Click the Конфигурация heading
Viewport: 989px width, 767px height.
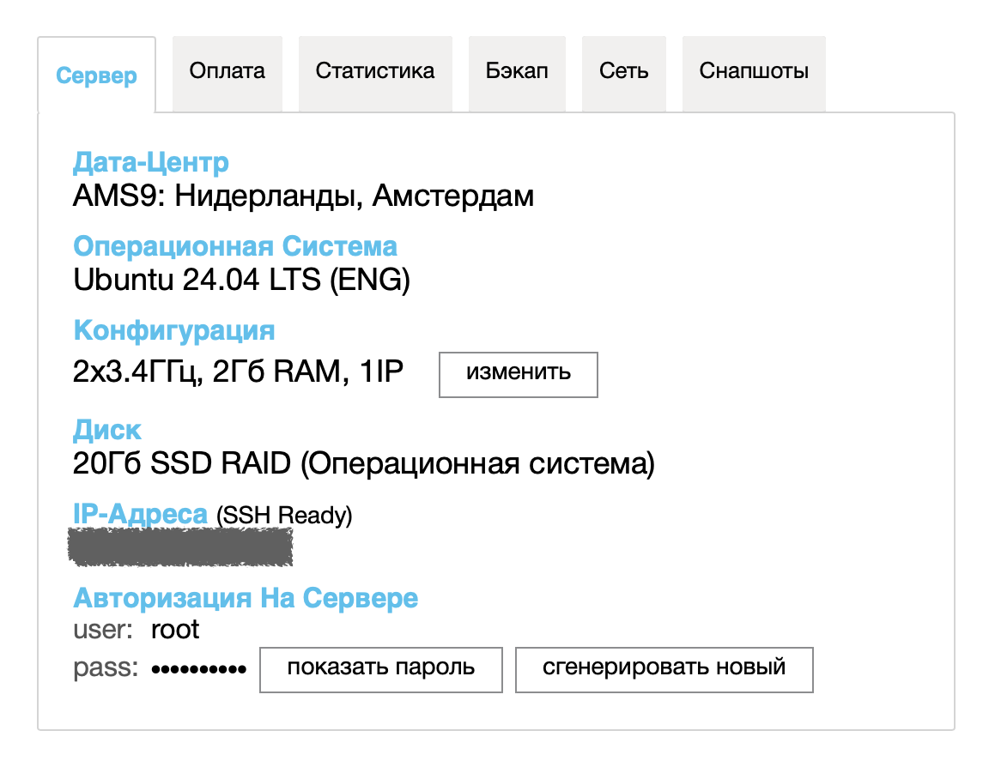coord(174,330)
